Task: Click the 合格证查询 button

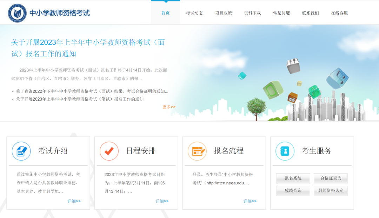Action: click(331, 178)
